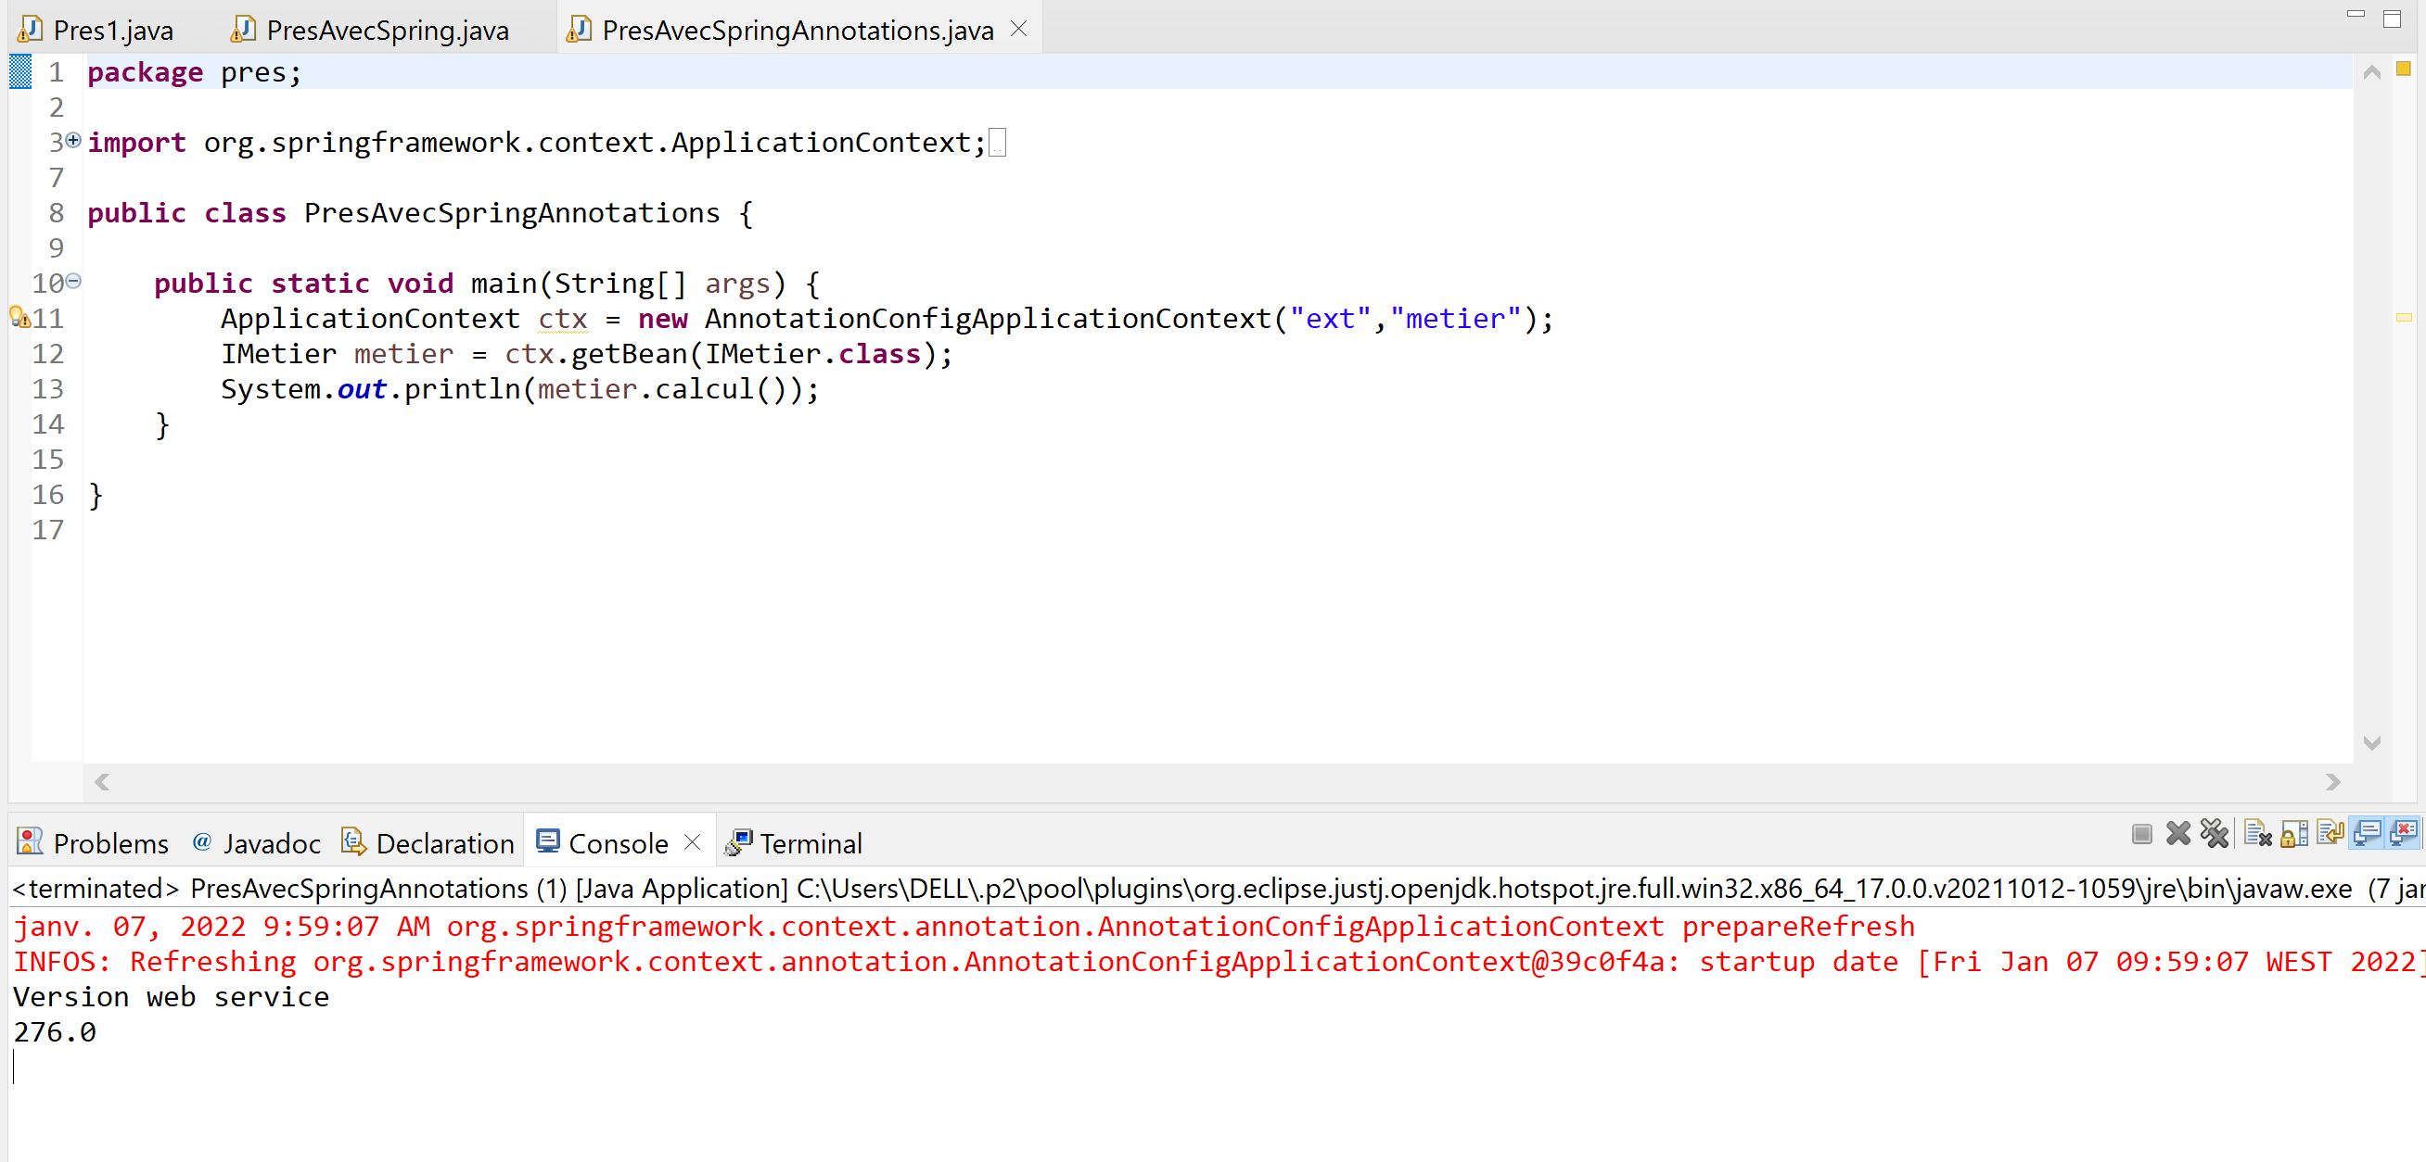Click the Terminate icon in the Console toolbar
This screenshot has height=1162, width=2426.
2141,834
